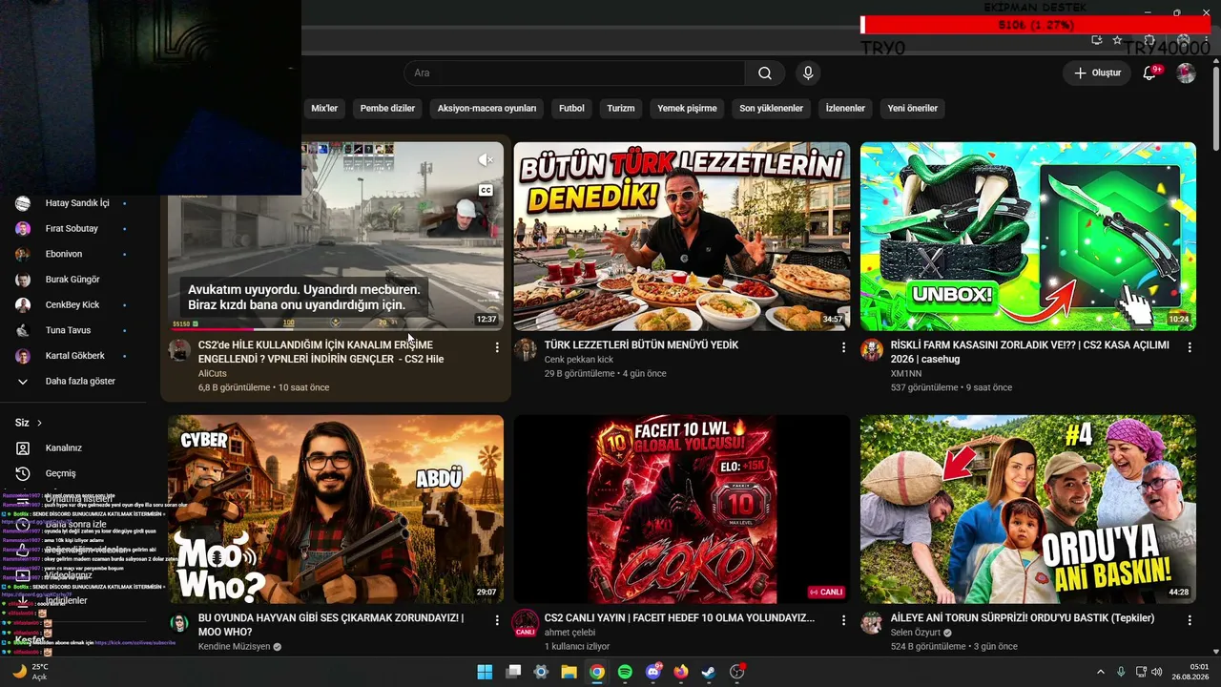1221x687 pixels.
Task: Open Discord from the taskbar
Action: pos(653,672)
